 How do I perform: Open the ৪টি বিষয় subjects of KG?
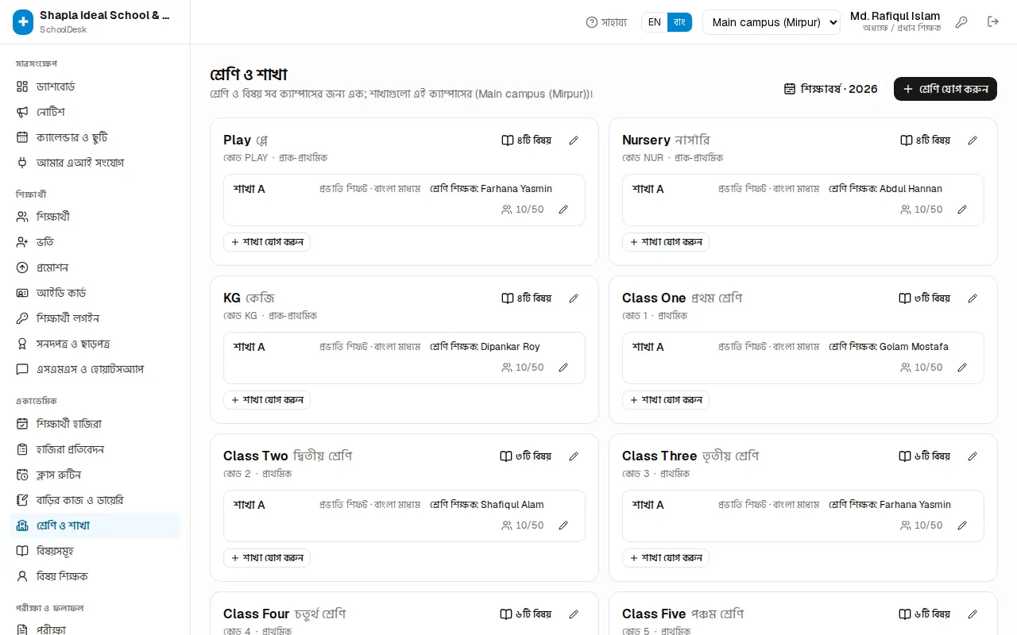point(526,298)
